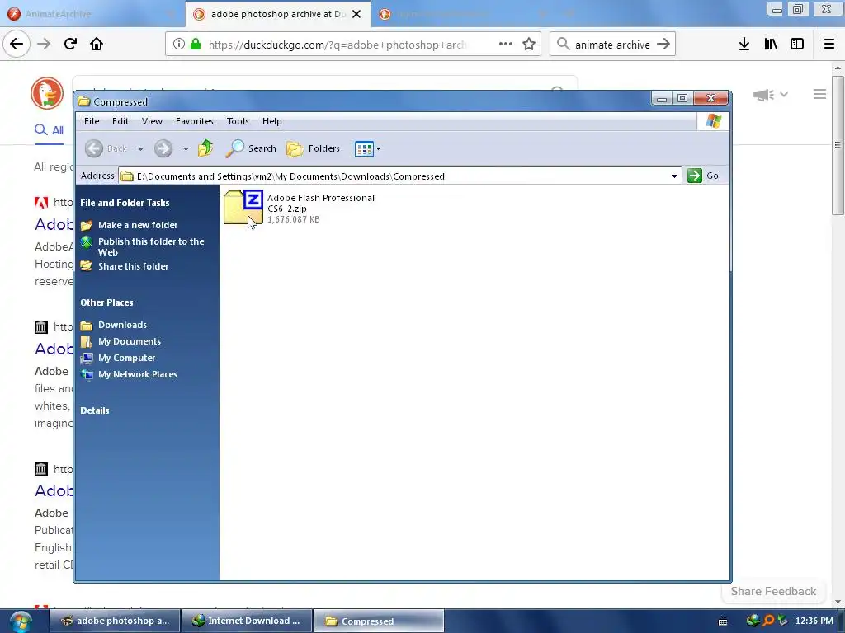Show site information icon in URL bar
The height and width of the screenshot is (633, 845).
(x=179, y=45)
